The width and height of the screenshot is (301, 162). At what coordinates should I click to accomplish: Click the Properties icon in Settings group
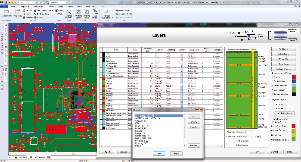click(18, 13)
